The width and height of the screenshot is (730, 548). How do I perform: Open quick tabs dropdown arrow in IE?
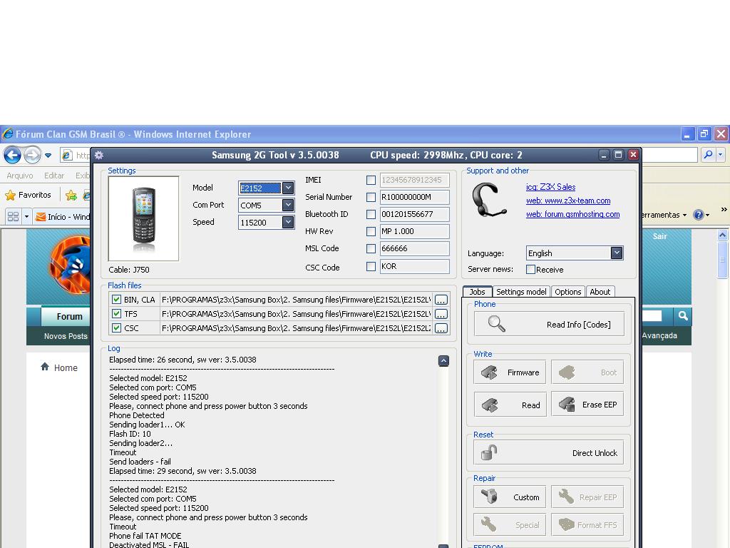click(26, 217)
